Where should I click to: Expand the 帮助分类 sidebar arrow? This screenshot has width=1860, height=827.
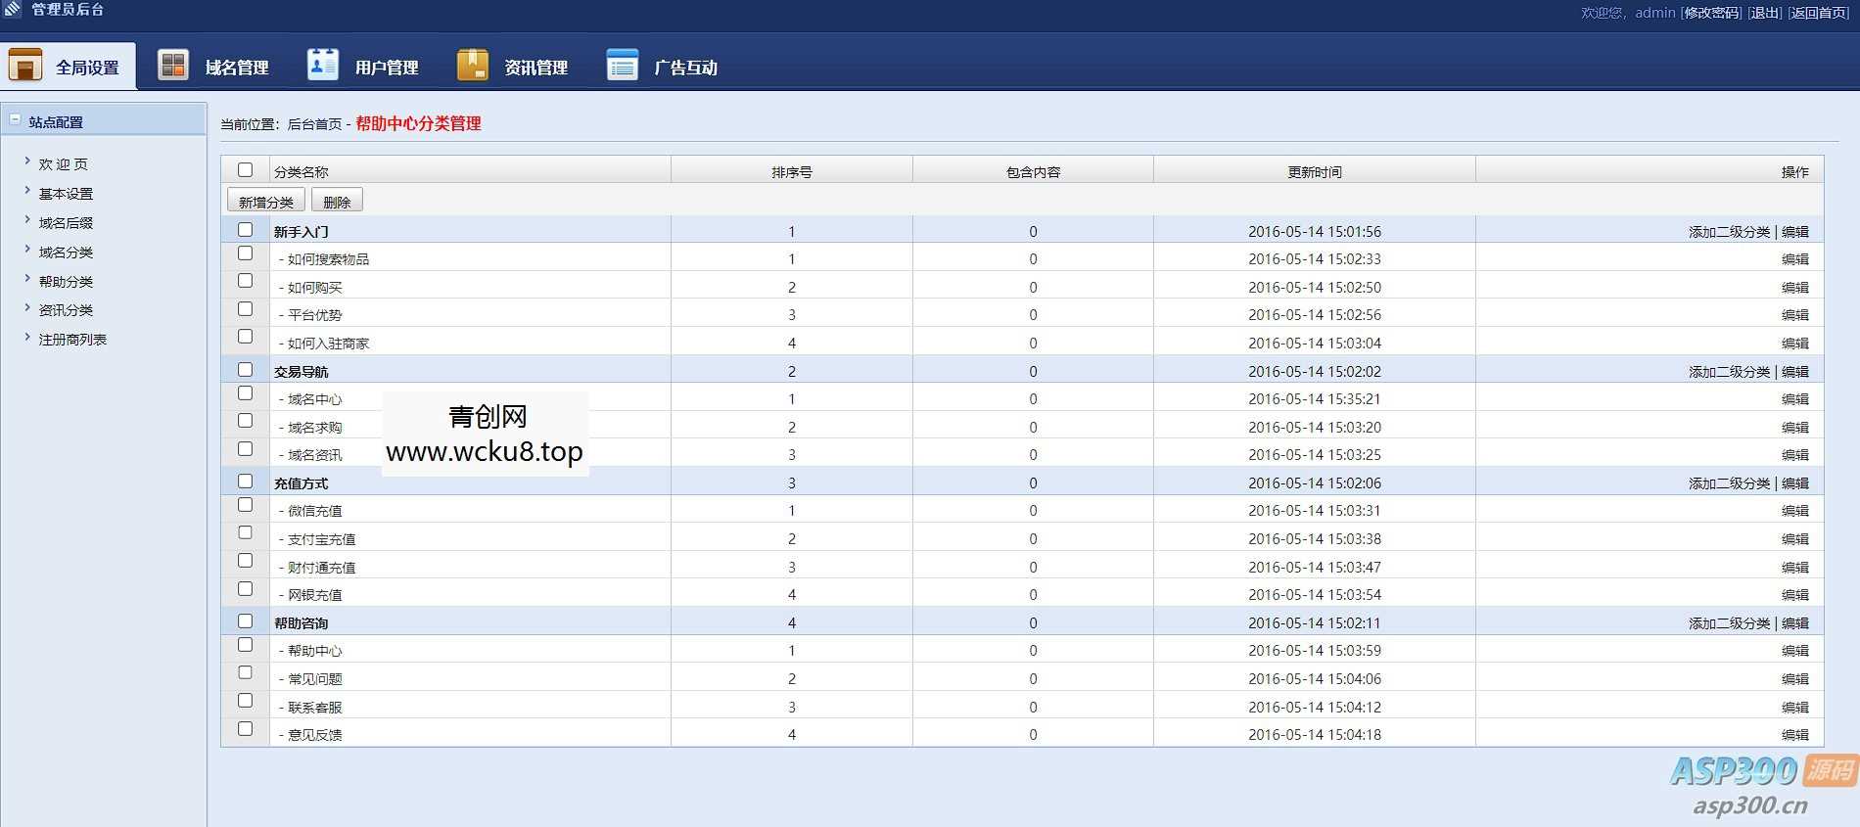(x=27, y=280)
